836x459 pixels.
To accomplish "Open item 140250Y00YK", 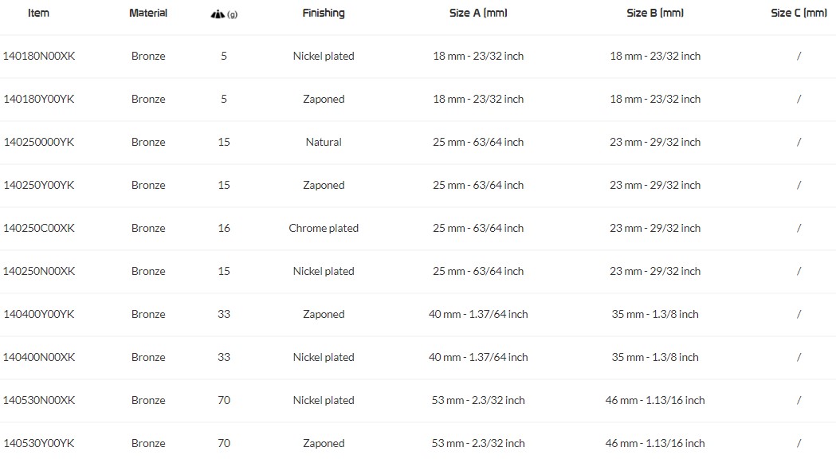I will pyautogui.click(x=39, y=185).
